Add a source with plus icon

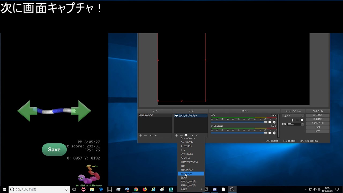[177, 135]
